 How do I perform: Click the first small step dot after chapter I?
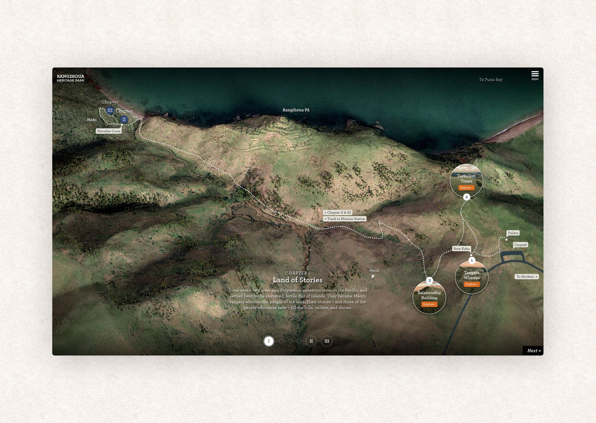click(x=281, y=341)
